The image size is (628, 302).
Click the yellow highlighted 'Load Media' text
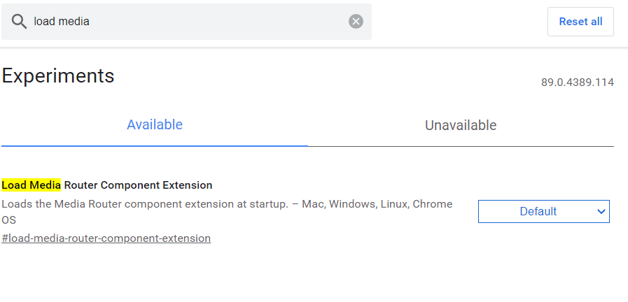[x=32, y=185]
